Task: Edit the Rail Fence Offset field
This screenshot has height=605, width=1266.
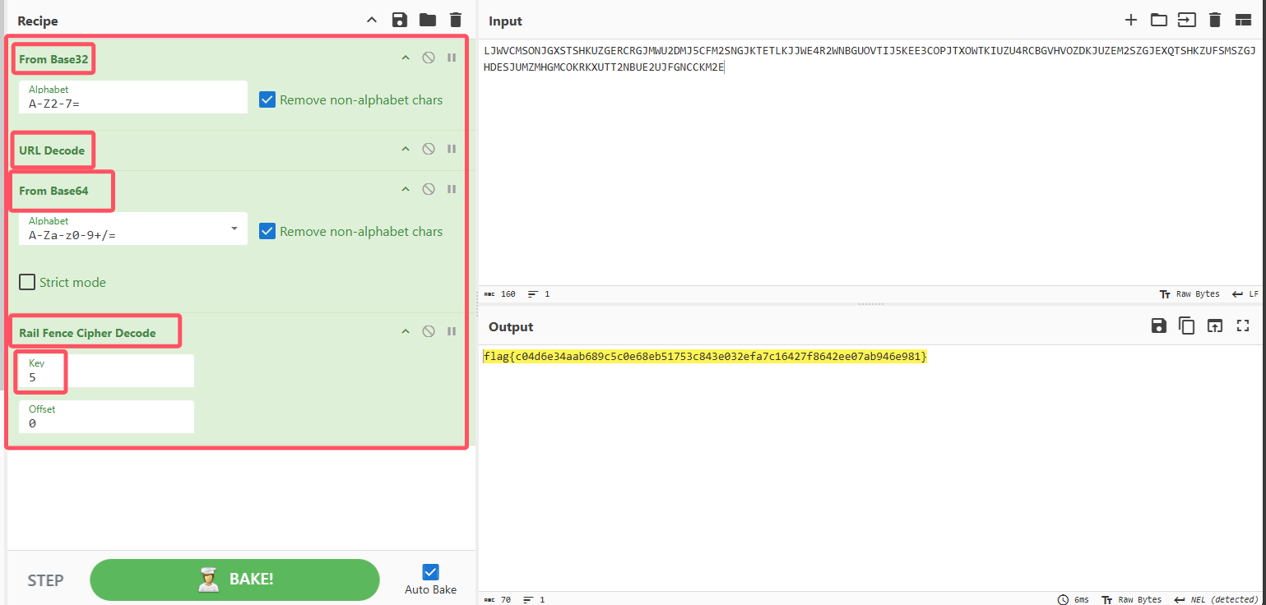Action: pos(106,417)
